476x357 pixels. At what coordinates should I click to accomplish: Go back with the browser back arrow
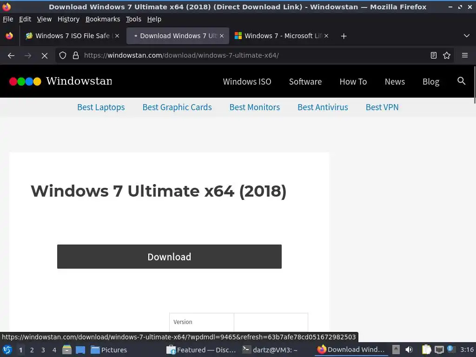click(11, 56)
